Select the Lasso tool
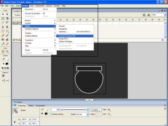168x126 pixels. 7,22
